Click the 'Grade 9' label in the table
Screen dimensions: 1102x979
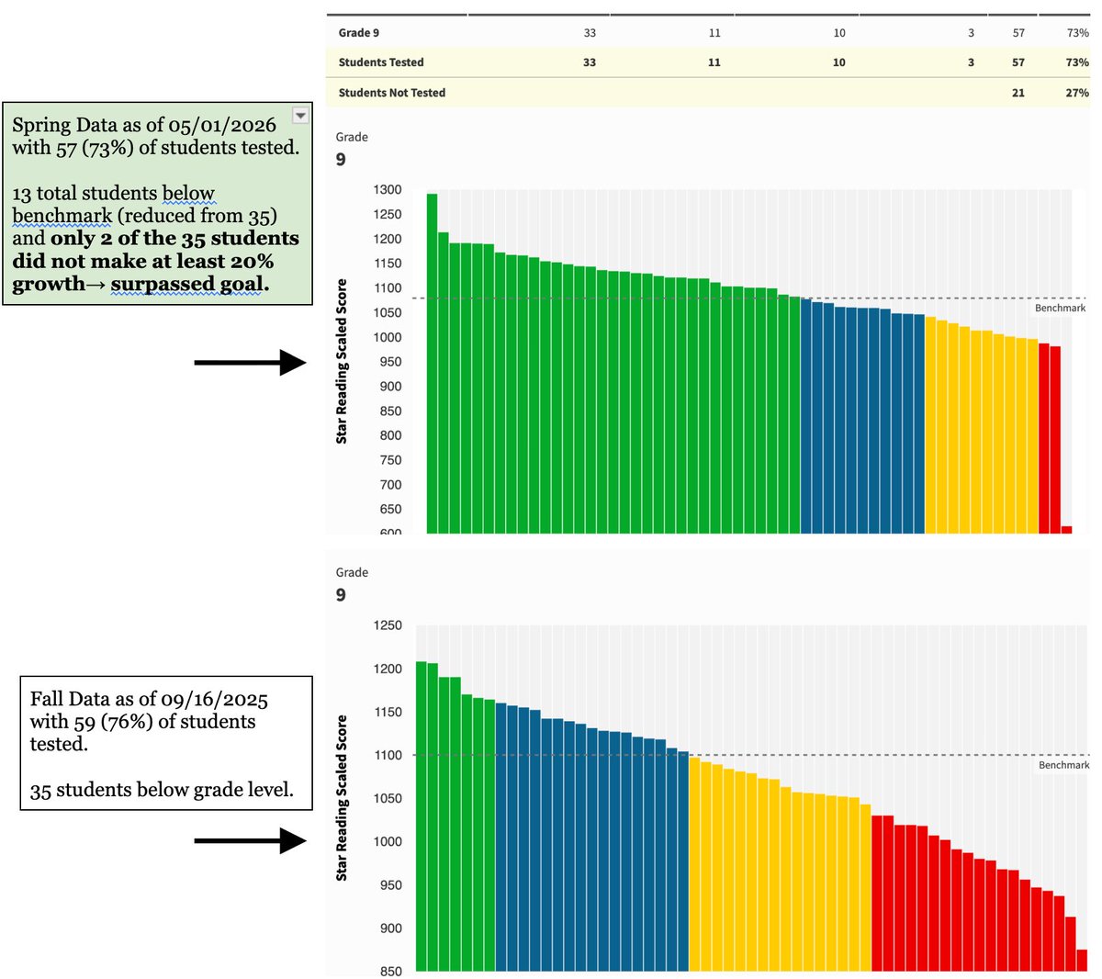[358, 33]
